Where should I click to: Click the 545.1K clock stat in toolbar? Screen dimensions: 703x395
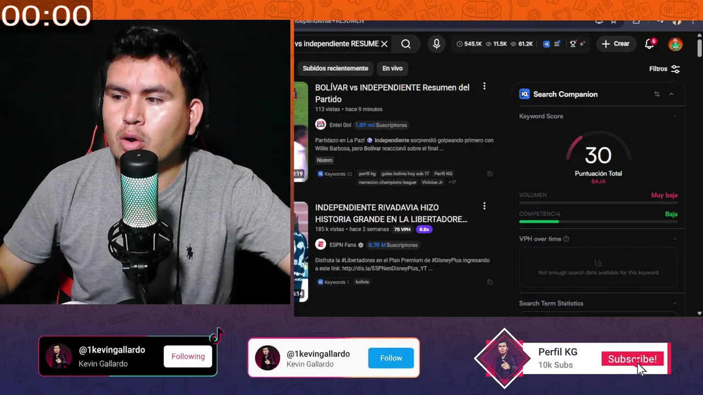click(x=469, y=44)
